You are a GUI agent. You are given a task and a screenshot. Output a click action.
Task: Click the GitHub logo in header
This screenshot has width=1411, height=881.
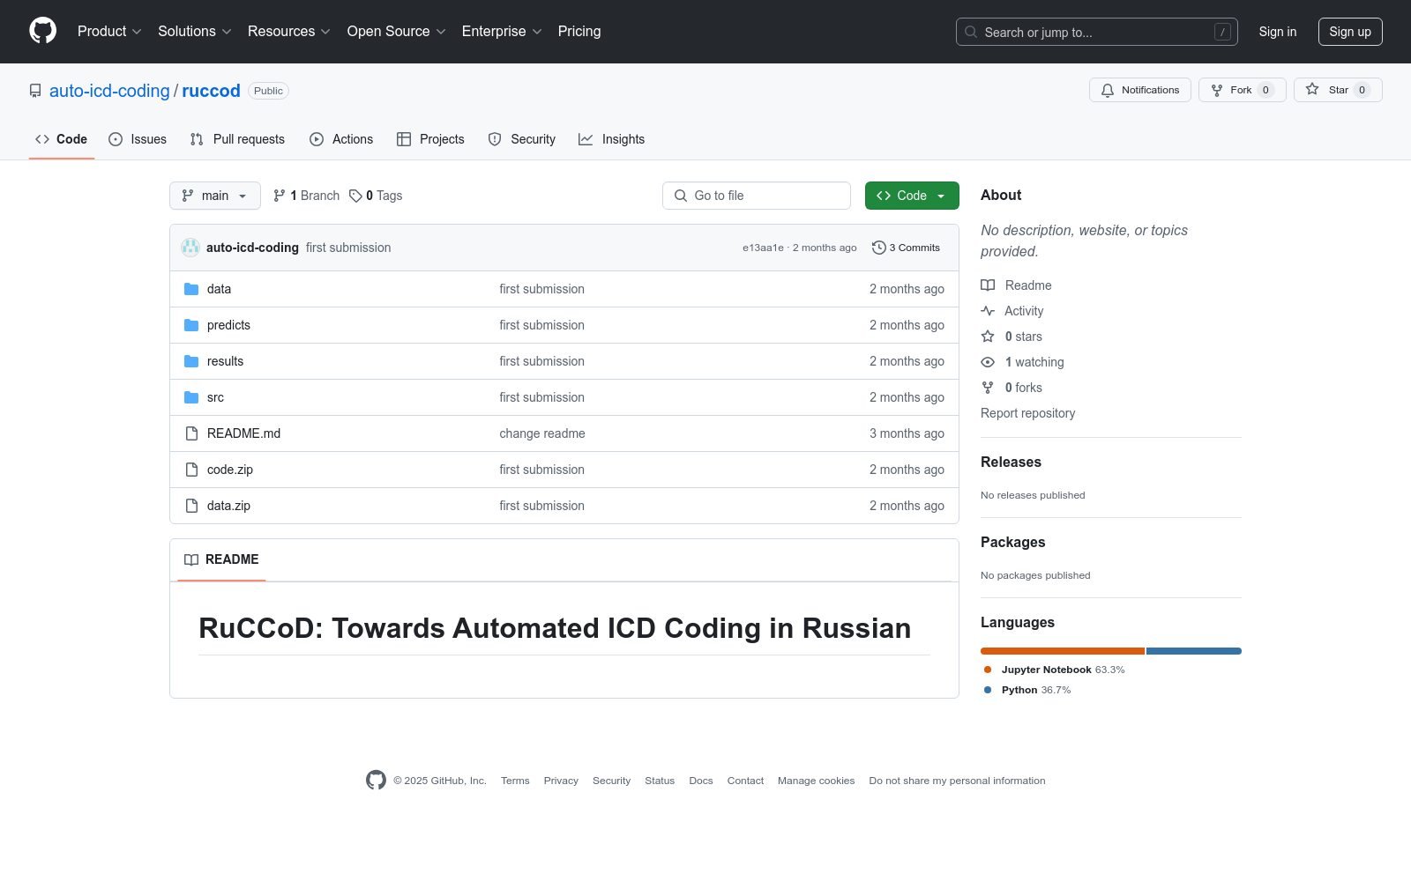point(42,31)
